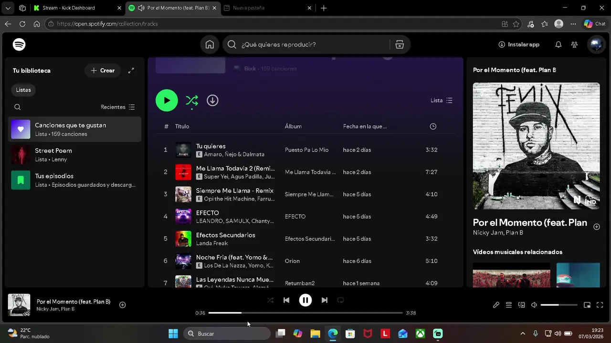Image resolution: width=611 pixels, height=343 pixels.
Task: Seek in the song progress bar
Action: click(x=305, y=313)
